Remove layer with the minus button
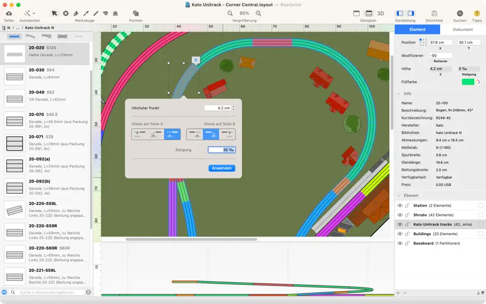Viewport: 486px width, 304px height. tap(405, 293)
